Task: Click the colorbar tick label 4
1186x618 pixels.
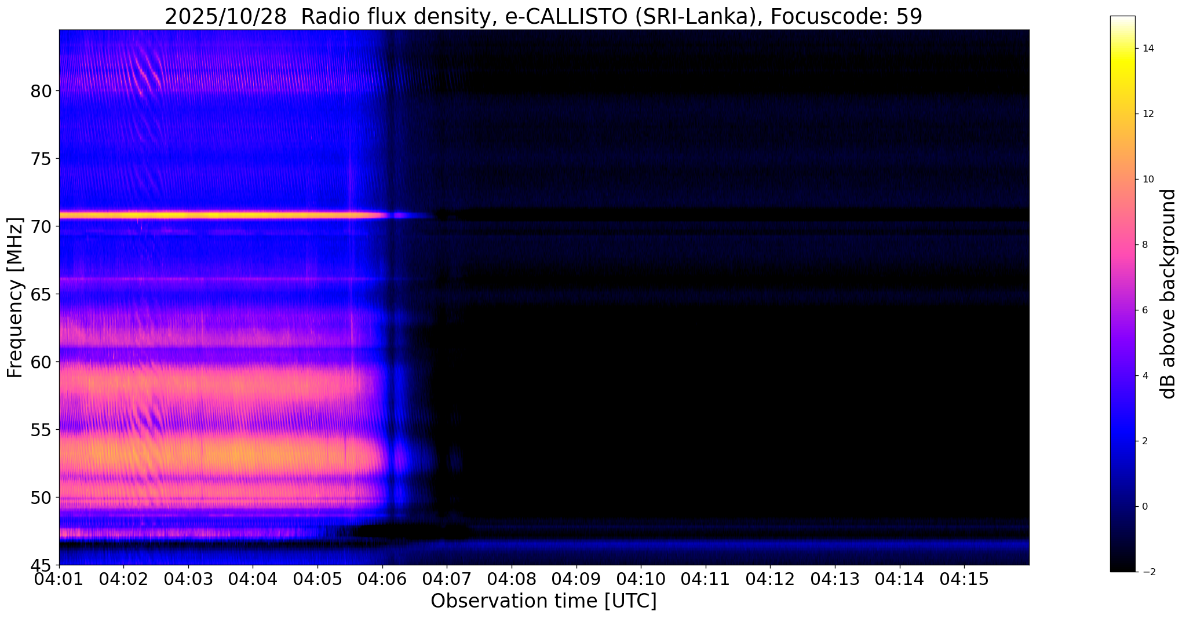Action: [1144, 375]
